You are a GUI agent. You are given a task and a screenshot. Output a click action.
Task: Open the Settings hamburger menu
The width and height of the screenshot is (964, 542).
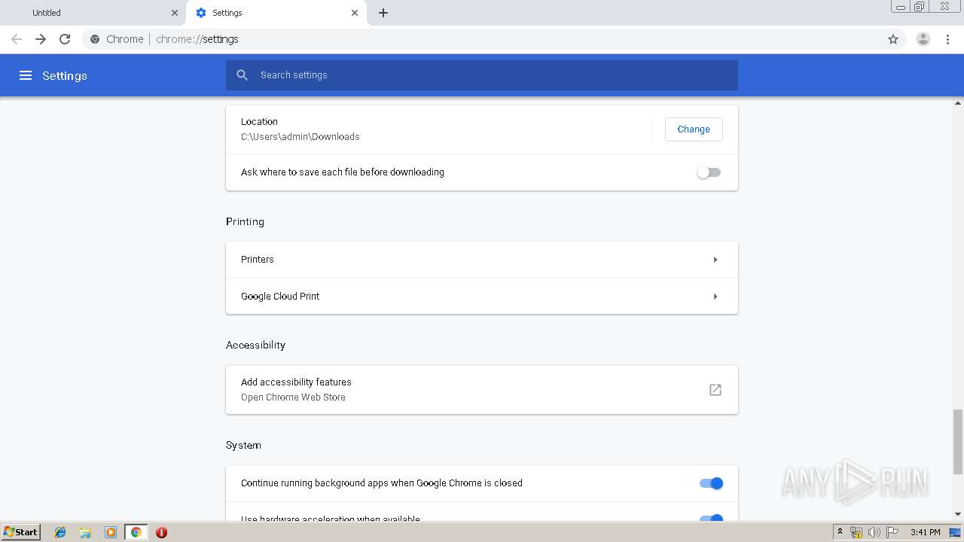click(26, 75)
